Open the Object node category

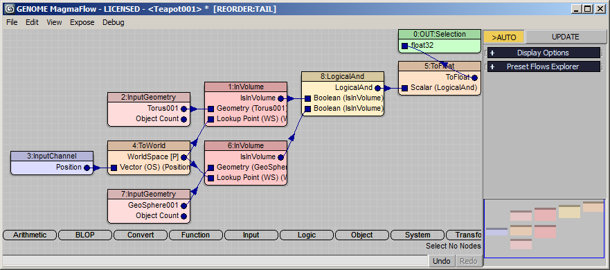pos(362,235)
